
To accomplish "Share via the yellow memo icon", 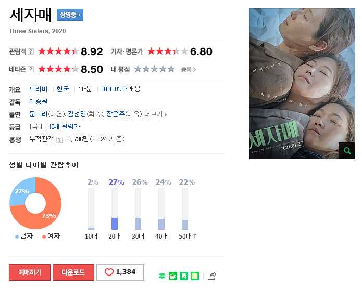I will [195, 276].
